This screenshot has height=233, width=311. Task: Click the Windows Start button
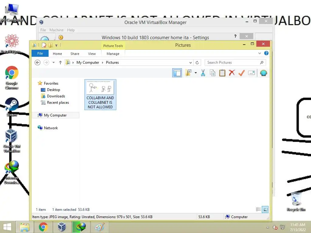[x=7, y=227]
